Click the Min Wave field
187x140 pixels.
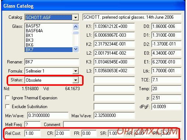point(48,115)
